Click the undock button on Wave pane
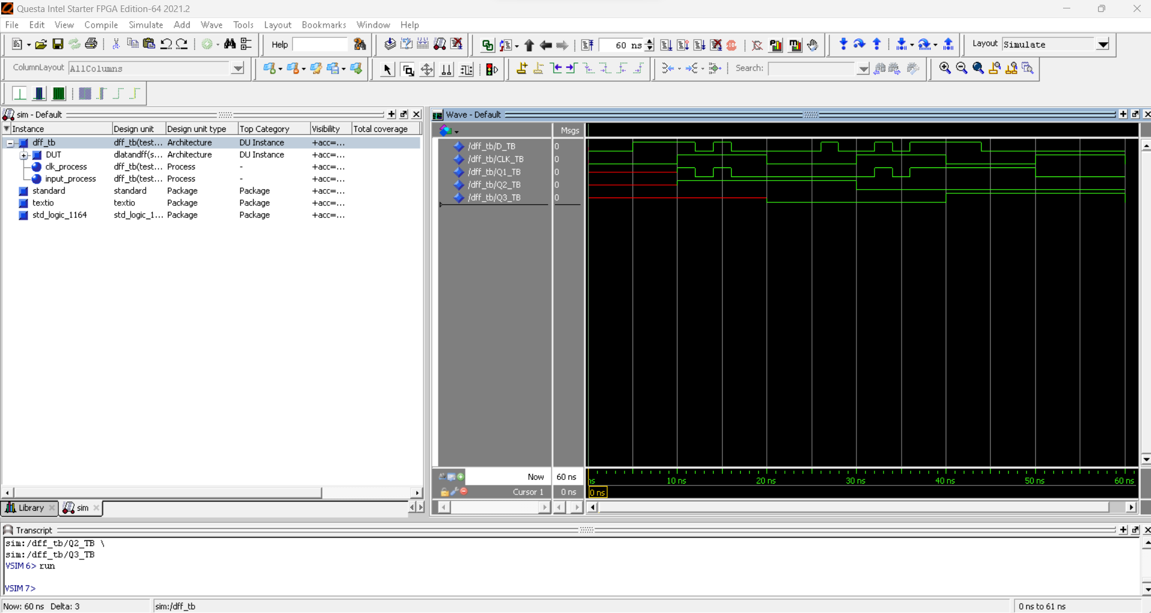Image resolution: width=1151 pixels, height=613 pixels. pyautogui.click(x=1135, y=114)
